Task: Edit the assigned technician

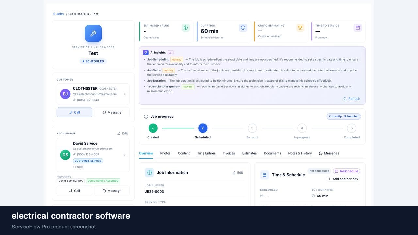Action: [x=122, y=133]
